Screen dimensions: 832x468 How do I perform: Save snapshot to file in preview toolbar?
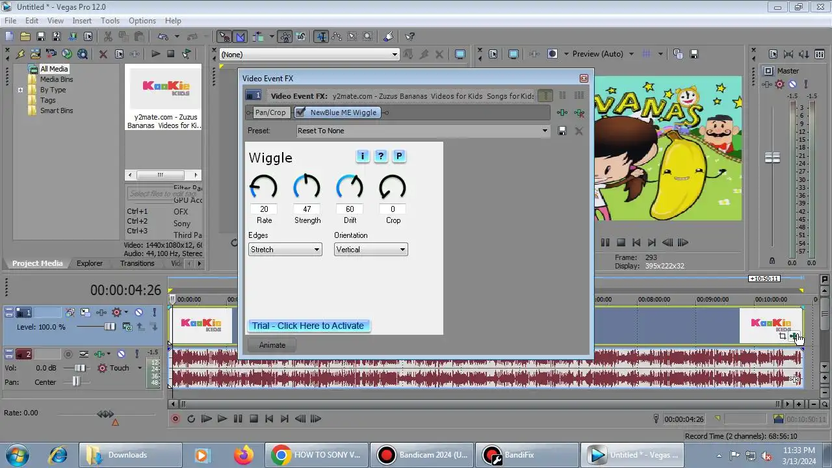[694, 54]
